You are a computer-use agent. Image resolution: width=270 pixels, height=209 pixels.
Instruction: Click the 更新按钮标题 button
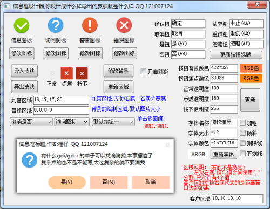pyautogui.click(x=236, y=54)
